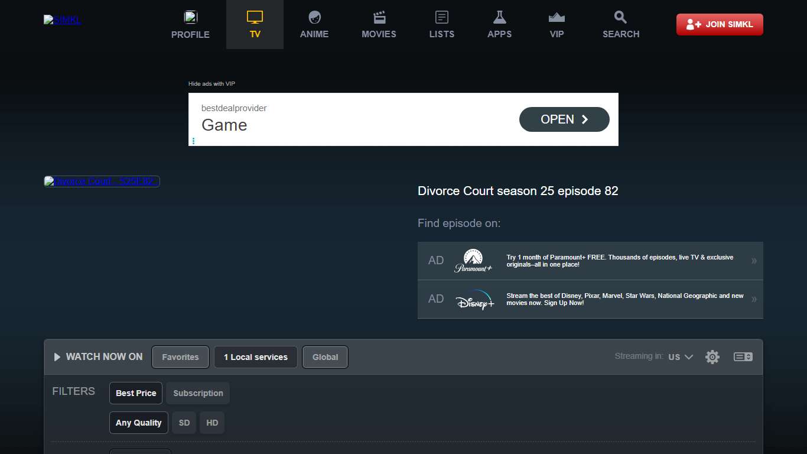Screen dimensions: 807x454
Task: Click the Search magnifier icon
Action: pos(620,17)
